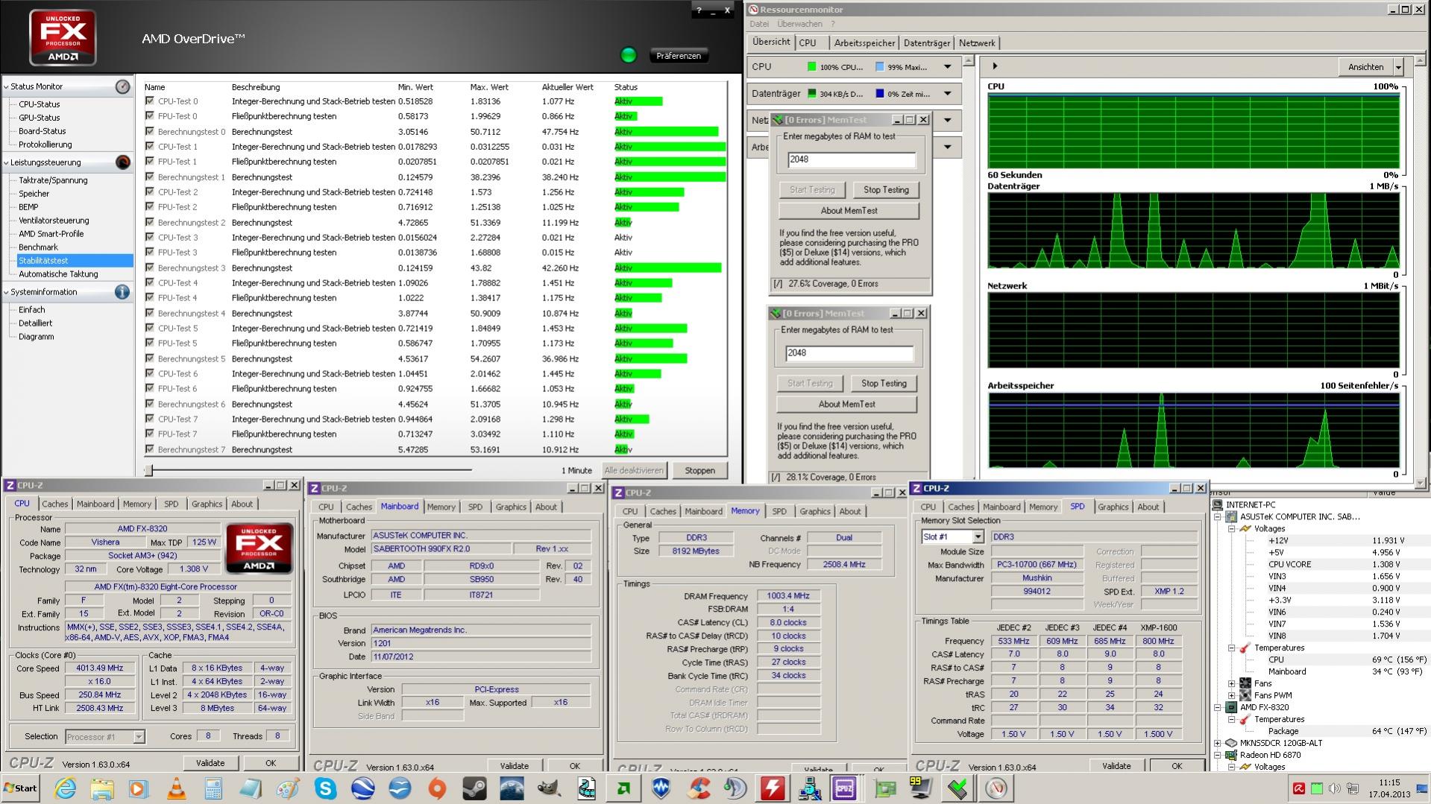Viewport: 1431px width, 804px height.
Task: Expand the Datenträger section in Ressourcenmonitor
Action: (947, 94)
